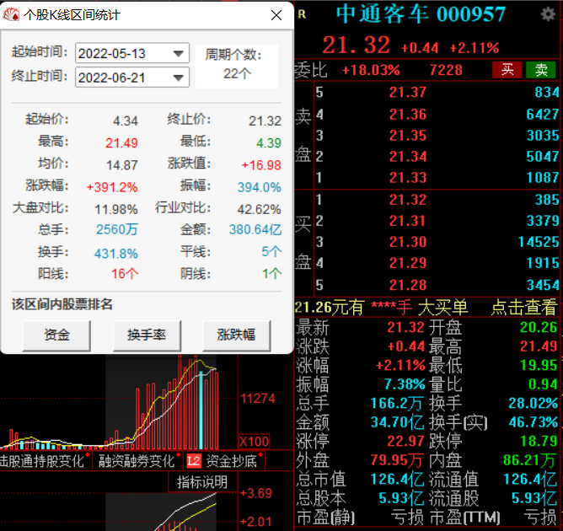Select buy level 3 price 21.30
The image size is (563, 531).
pos(408,242)
